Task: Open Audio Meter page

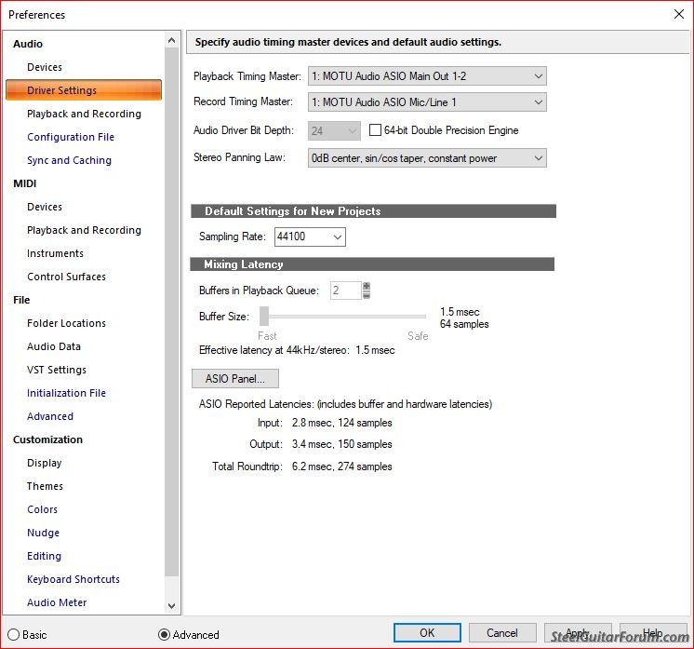Action: pos(57,602)
